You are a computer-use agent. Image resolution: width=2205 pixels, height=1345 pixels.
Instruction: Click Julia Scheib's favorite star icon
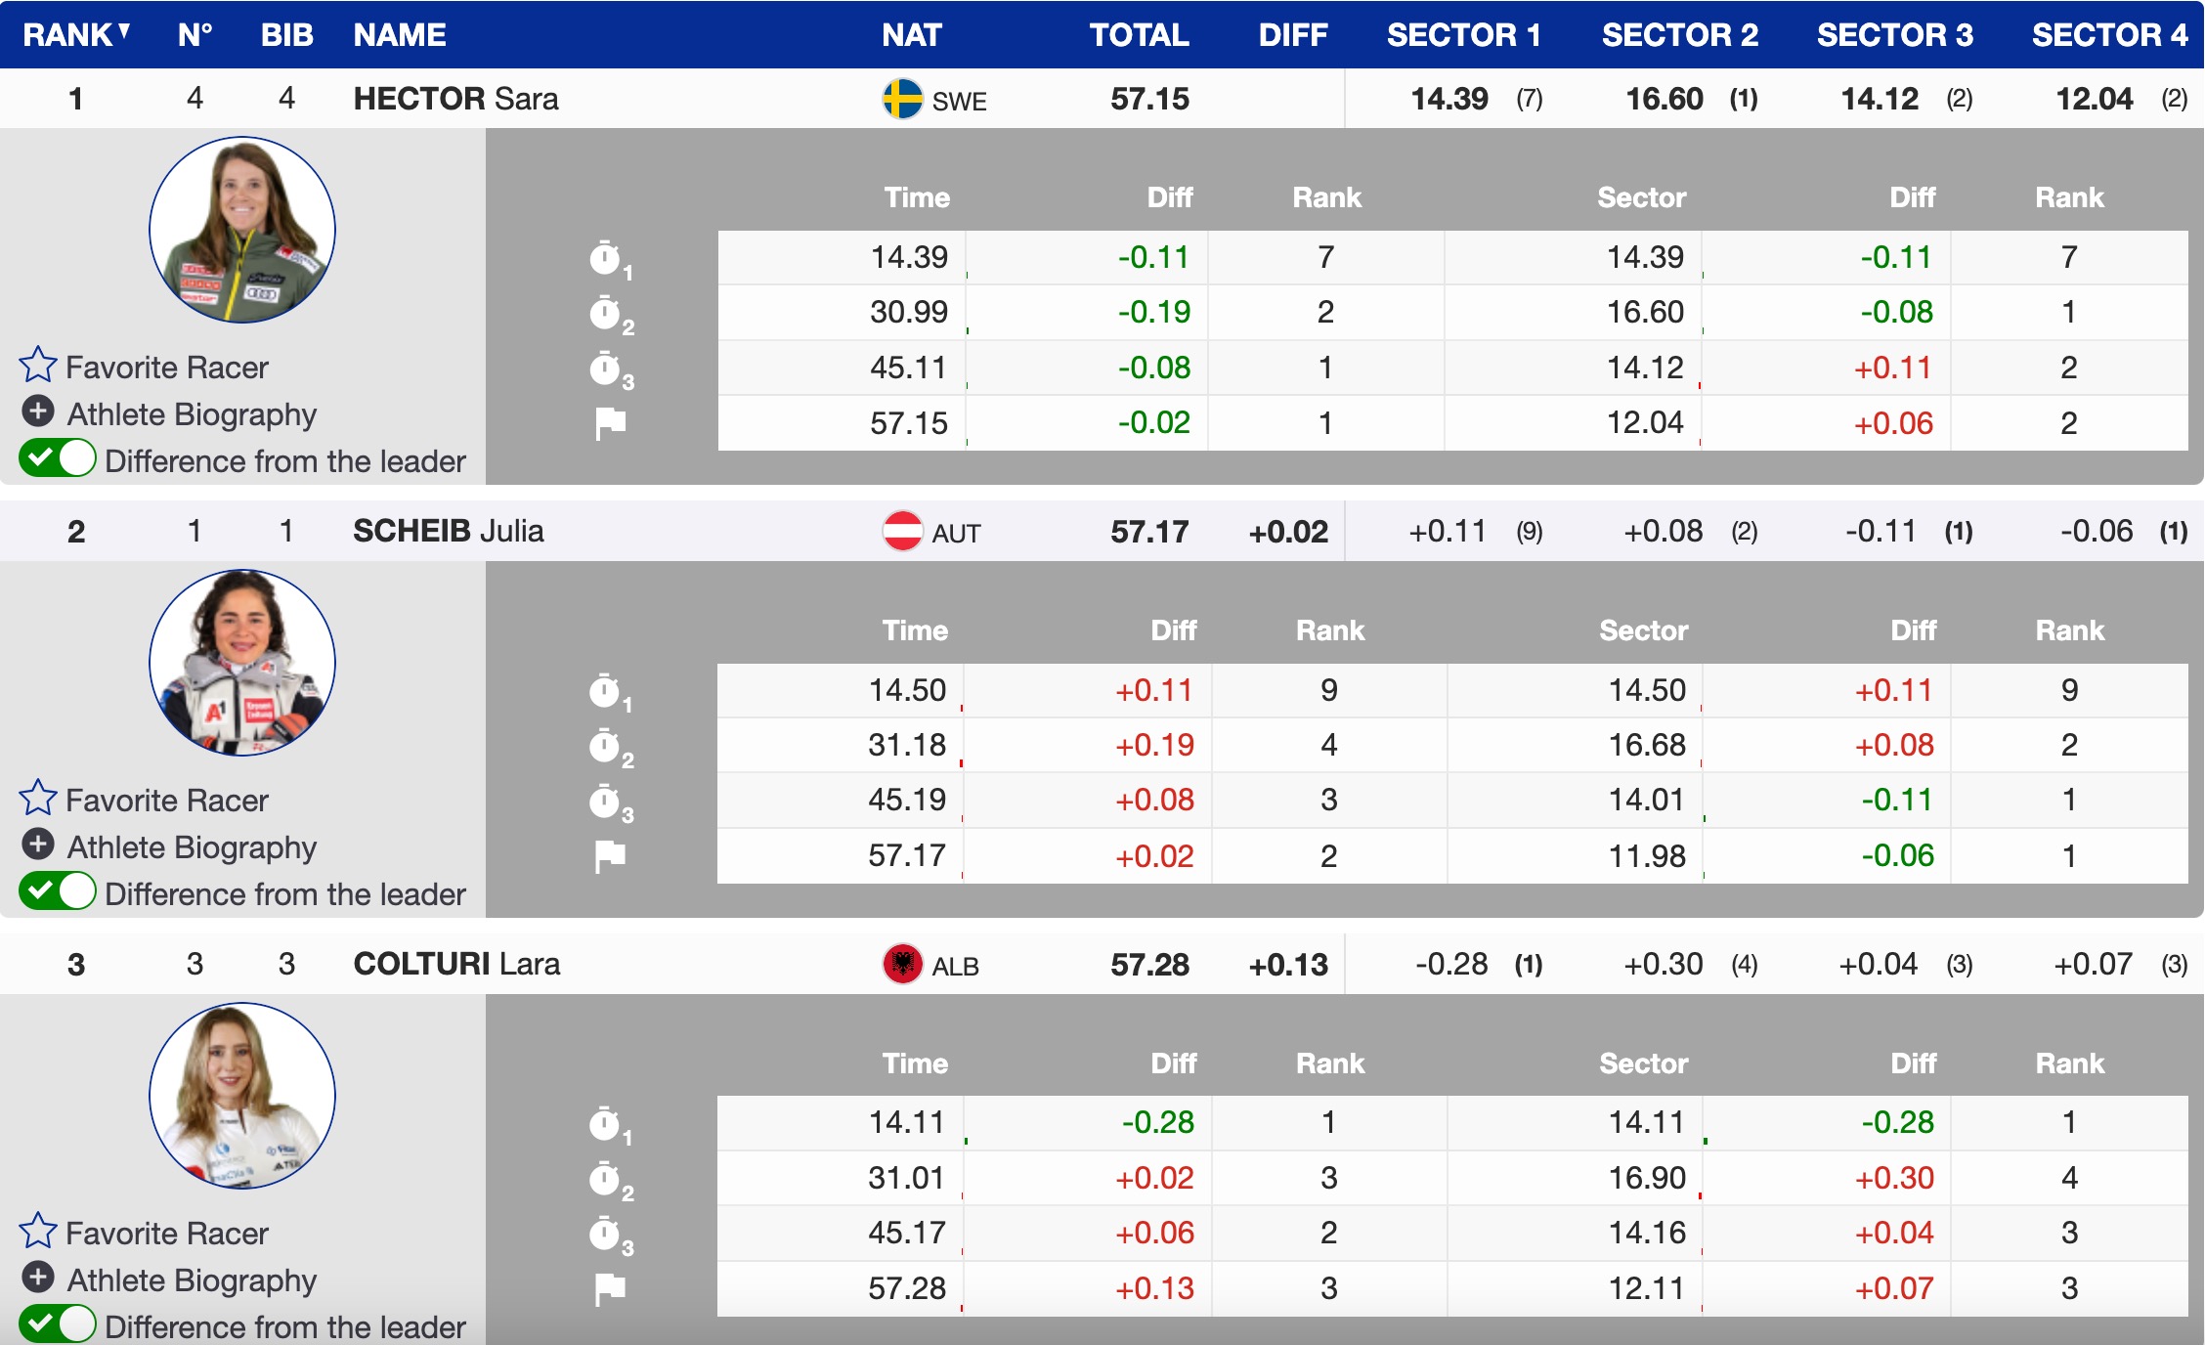[38, 799]
